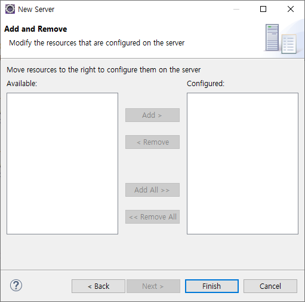This screenshot has height=302, width=305.
Task: Open help via question mark icon
Action: (16, 285)
